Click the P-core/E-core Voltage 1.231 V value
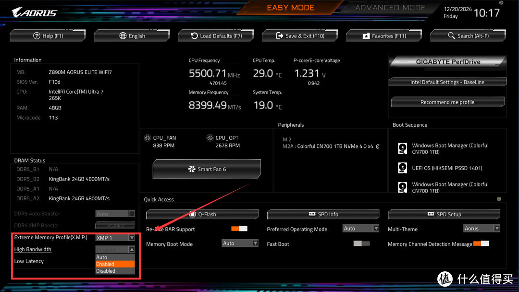The width and height of the screenshot is (519, 292). [x=310, y=73]
